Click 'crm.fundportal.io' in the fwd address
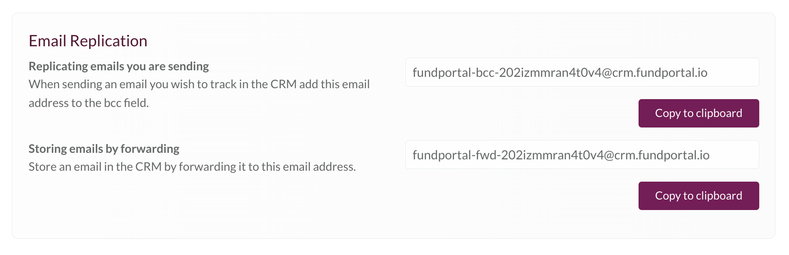The width and height of the screenshot is (789, 255). coord(662,155)
